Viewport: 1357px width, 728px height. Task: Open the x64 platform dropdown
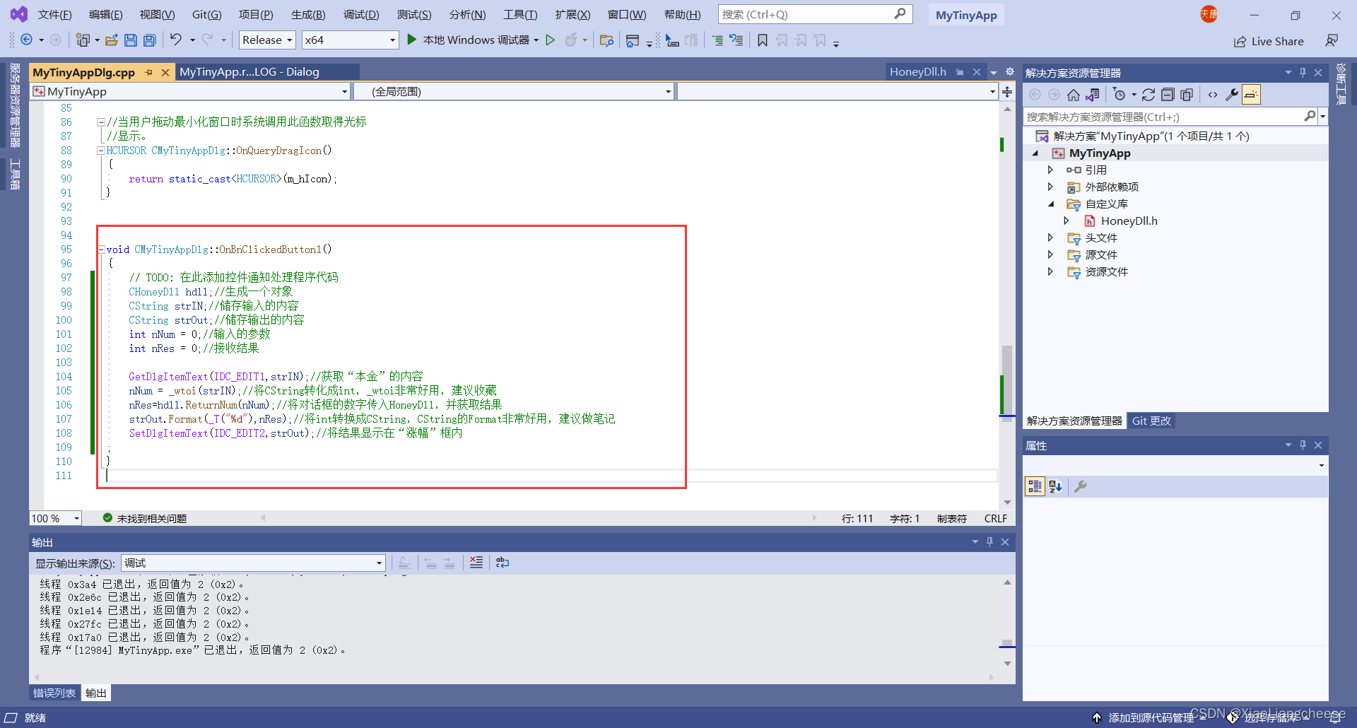pyautogui.click(x=351, y=40)
